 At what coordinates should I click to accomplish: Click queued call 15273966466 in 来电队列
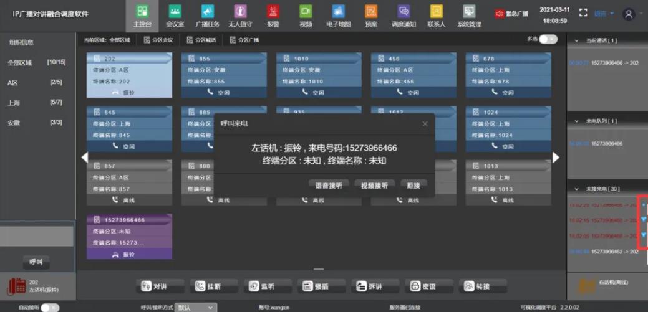596,144
